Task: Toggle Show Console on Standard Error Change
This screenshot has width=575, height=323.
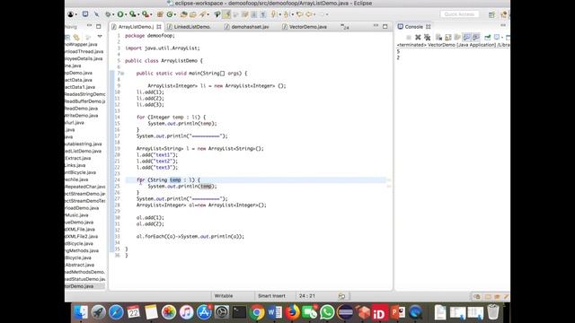Action: click(476, 38)
